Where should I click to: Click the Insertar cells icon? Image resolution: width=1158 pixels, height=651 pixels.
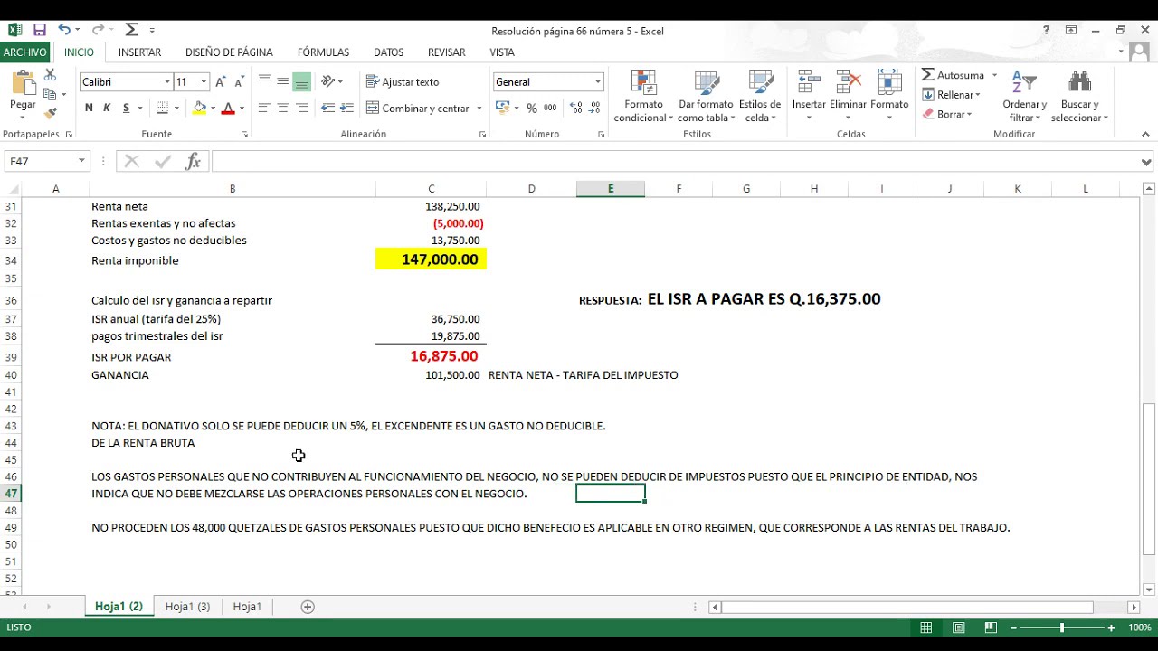click(809, 83)
